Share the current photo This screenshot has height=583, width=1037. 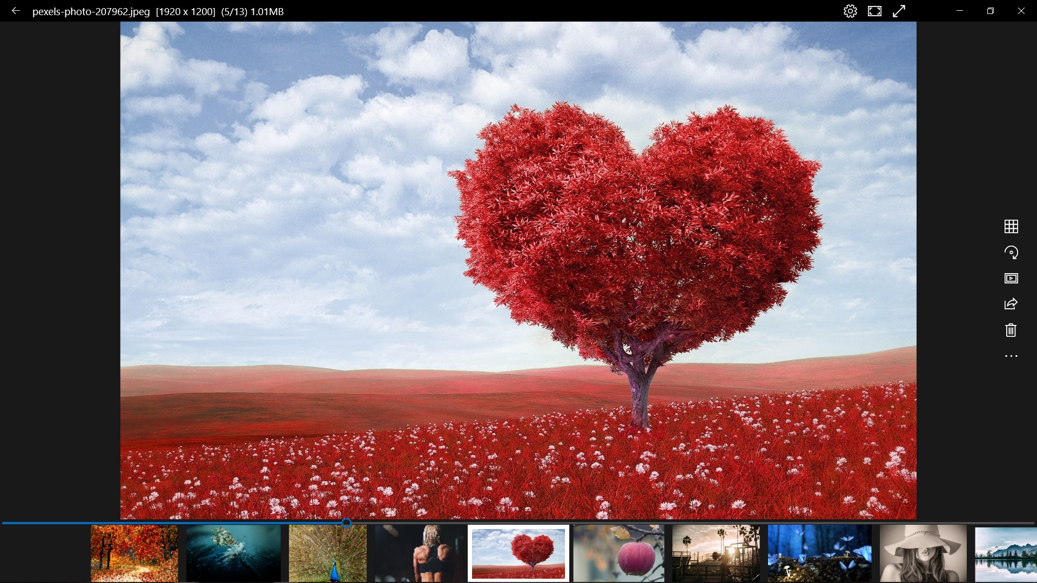pos(1011,304)
